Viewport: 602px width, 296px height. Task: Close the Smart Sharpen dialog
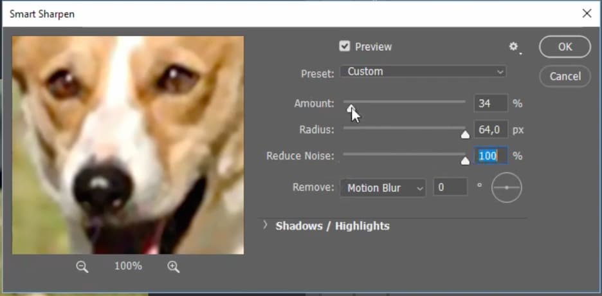[x=586, y=14]
